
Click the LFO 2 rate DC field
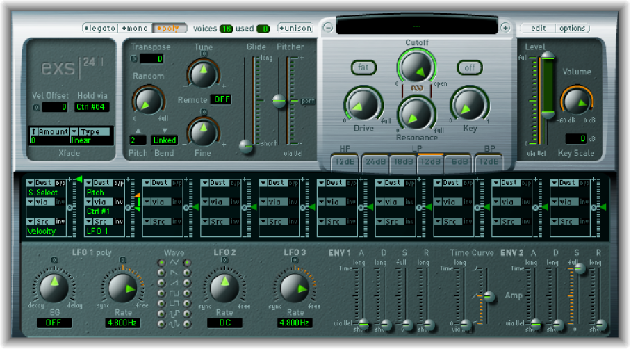coord(224,323)
